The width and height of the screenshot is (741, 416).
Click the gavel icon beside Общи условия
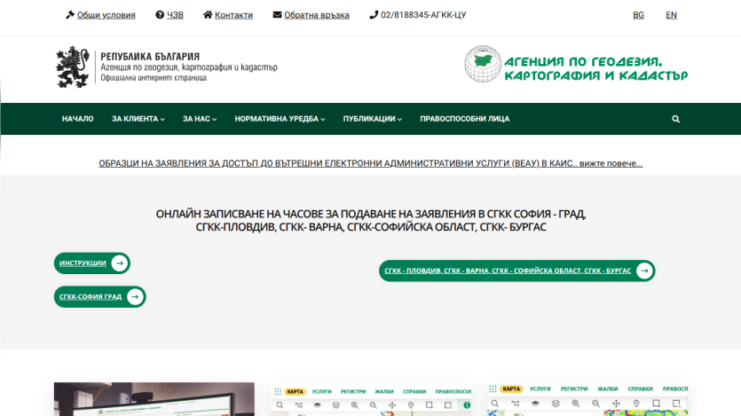coord(70,15)
